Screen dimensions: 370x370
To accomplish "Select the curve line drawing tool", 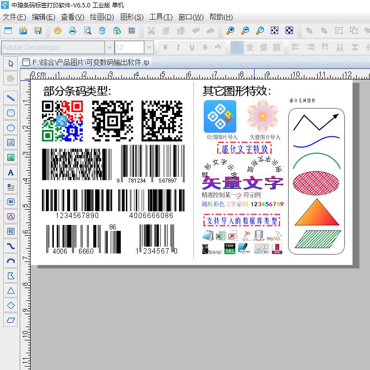I will [11, 246].
